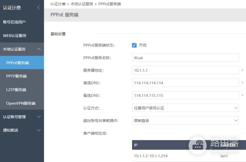Collapse the 认证计费 sidebar with the back arrow
The image size is (246, 162).
(39, 7)
